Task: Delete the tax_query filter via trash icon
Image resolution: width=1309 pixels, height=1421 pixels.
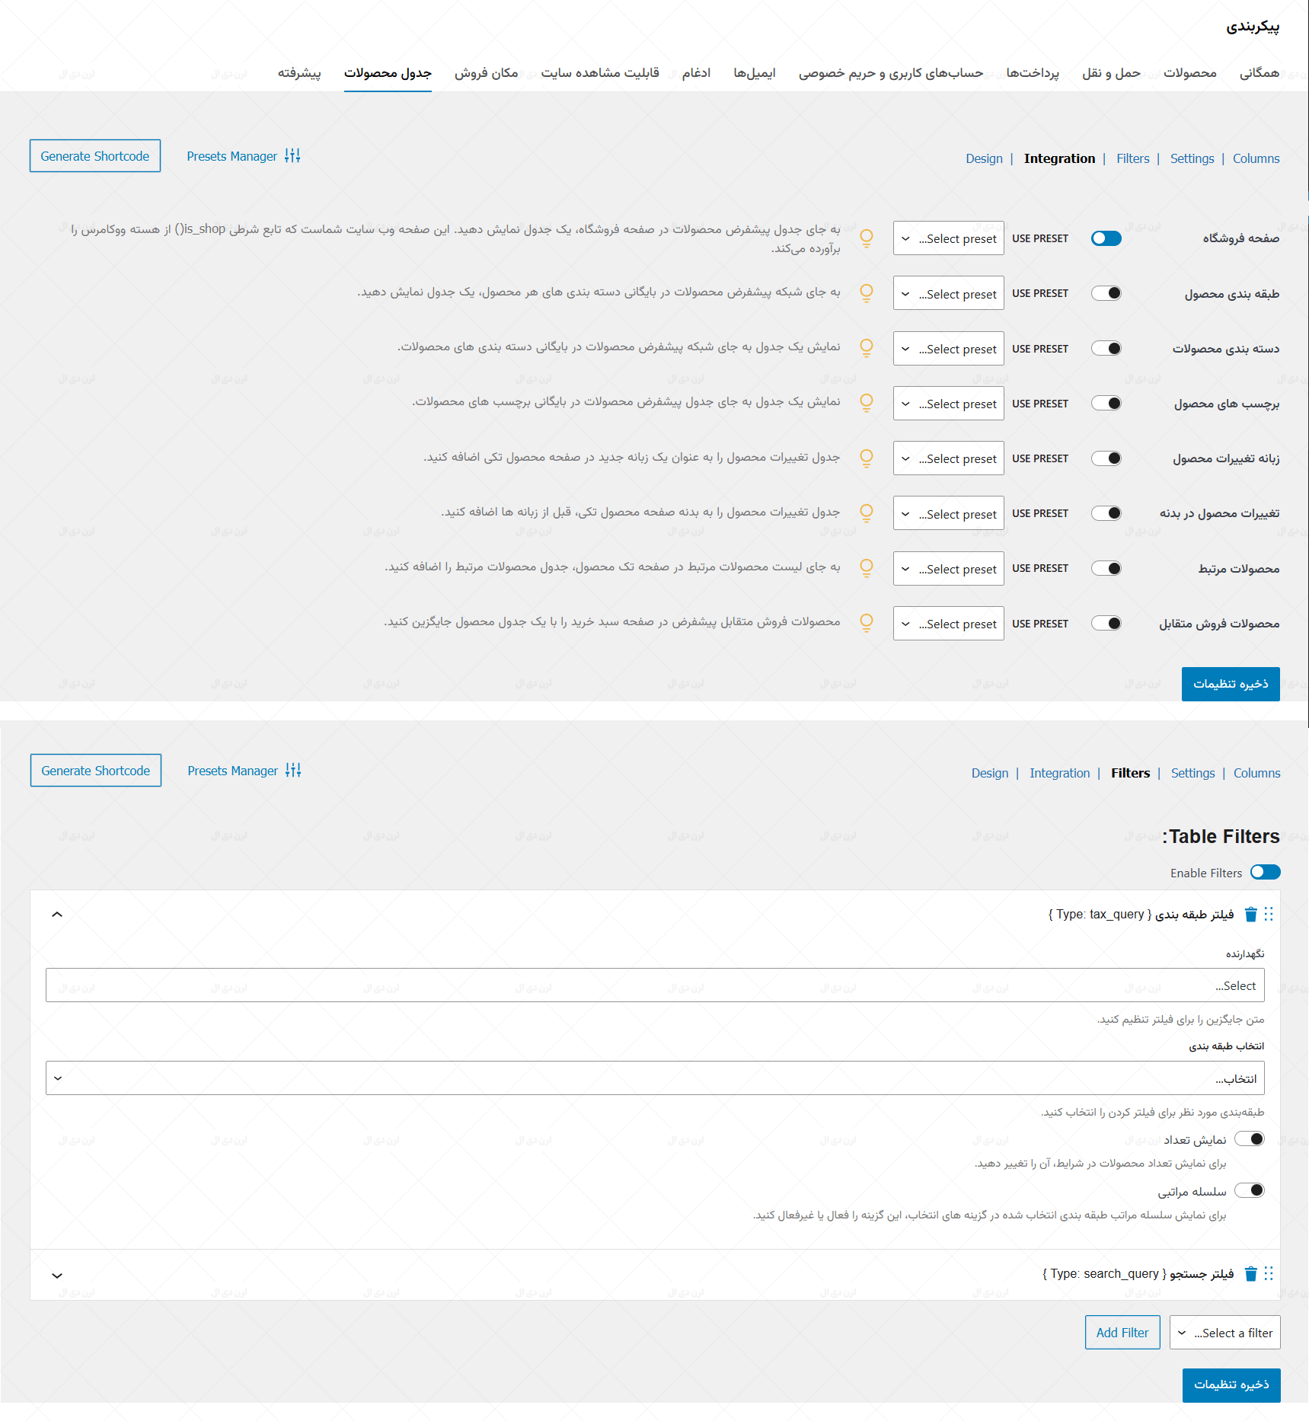Action: [1250, 915]
